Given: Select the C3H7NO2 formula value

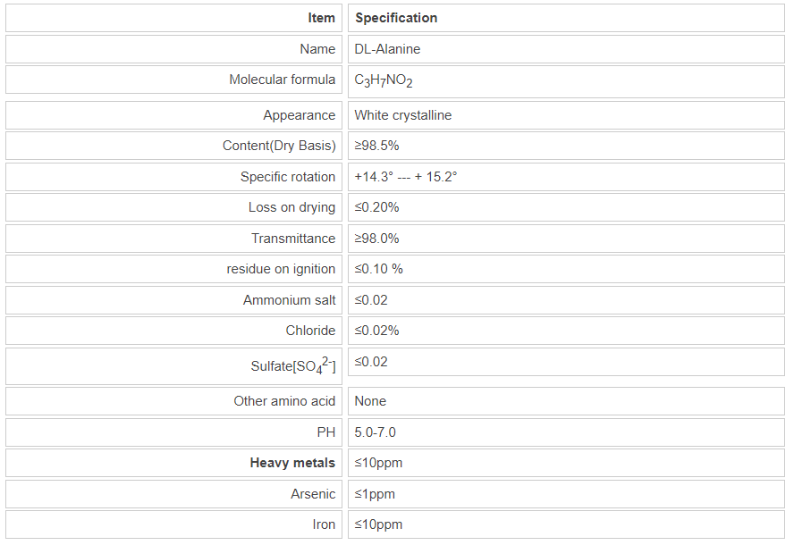Looking at the screenshot, I should tap(384, 80).
